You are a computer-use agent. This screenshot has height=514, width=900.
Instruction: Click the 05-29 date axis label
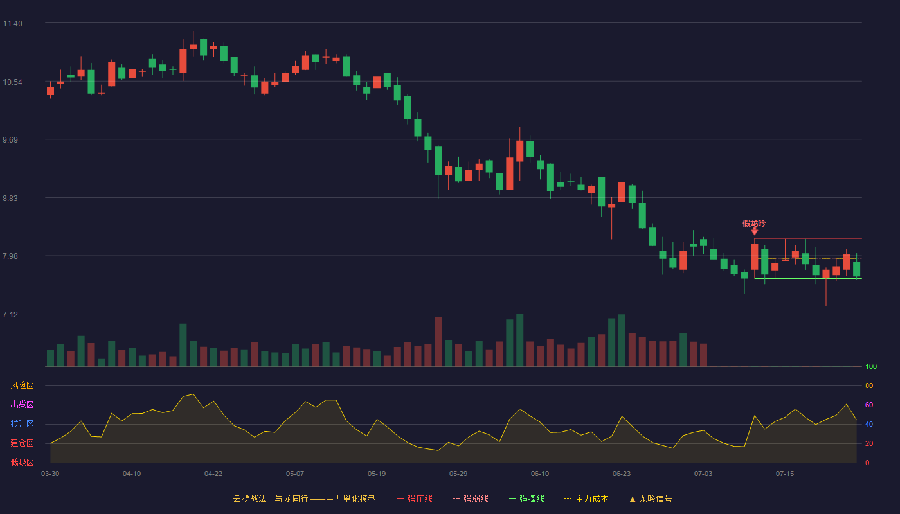pos(458,474)
